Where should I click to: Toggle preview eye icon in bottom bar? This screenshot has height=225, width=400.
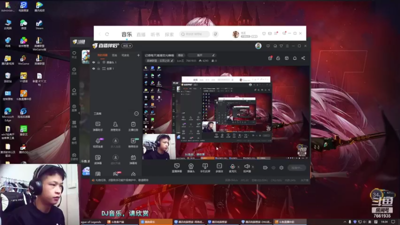pos(273,167)
